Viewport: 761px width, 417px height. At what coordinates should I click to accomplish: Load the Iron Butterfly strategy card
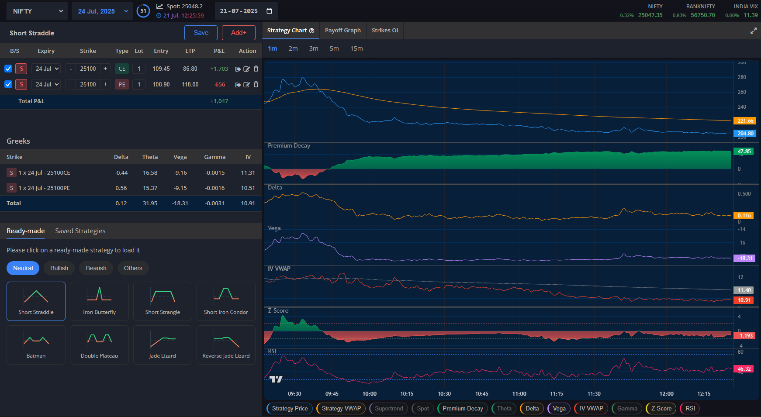tap(99, 301)
